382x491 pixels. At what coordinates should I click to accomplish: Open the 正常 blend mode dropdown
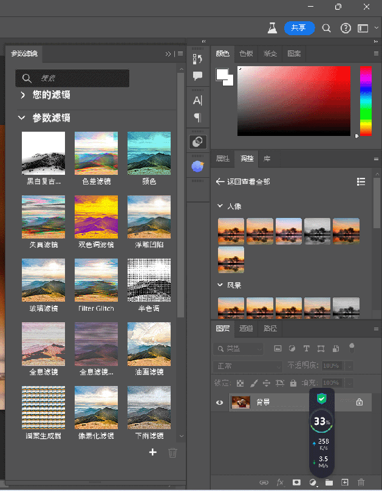point(248,366)
